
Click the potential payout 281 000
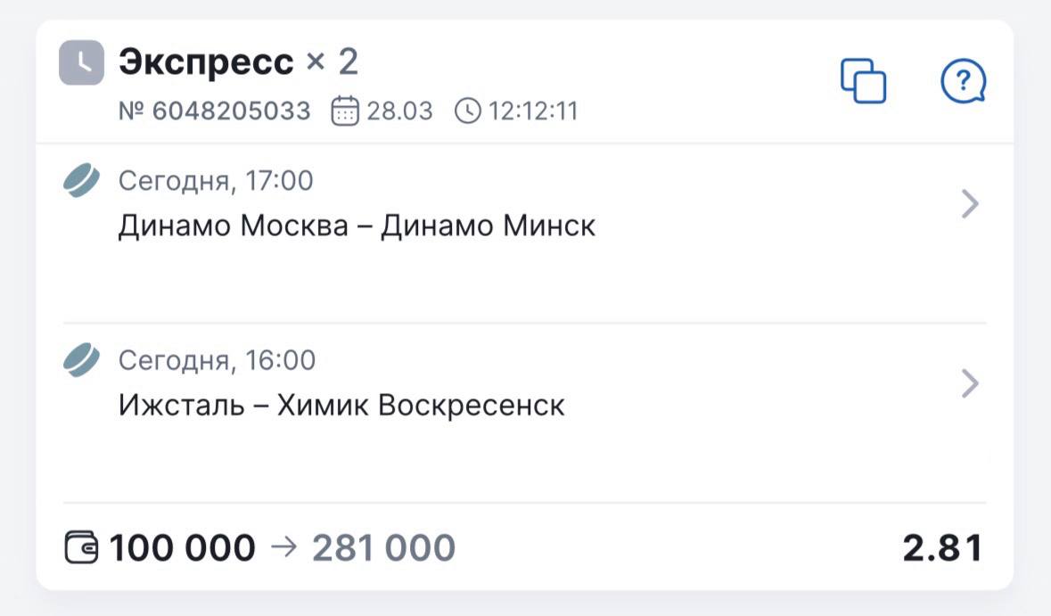383,548
